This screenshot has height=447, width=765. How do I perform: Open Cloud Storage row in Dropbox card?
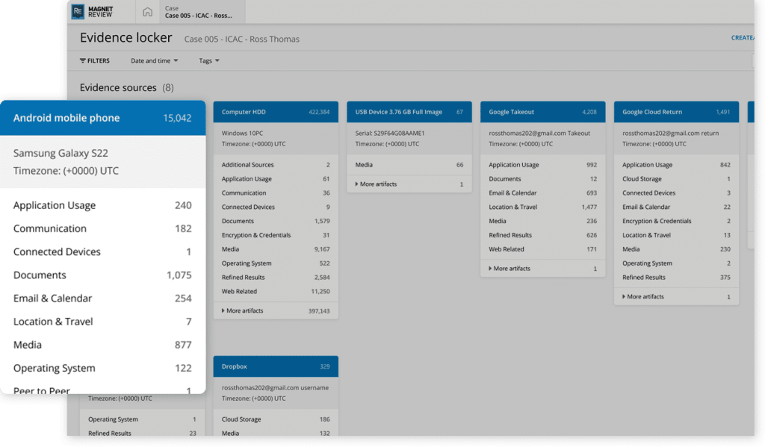(x=275, y=419)
